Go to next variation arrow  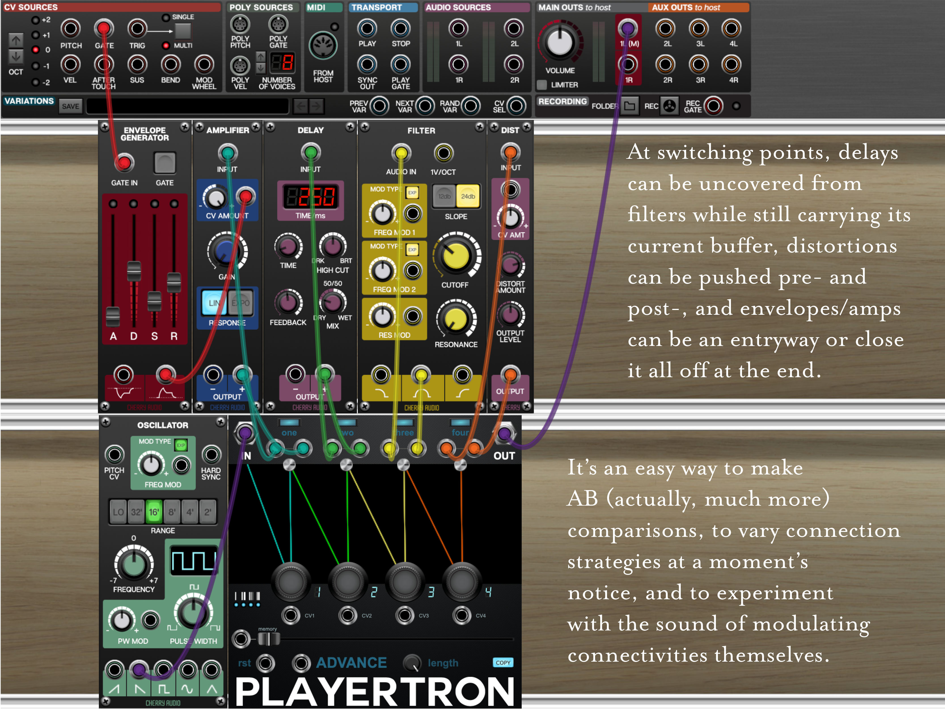point(317,106)
